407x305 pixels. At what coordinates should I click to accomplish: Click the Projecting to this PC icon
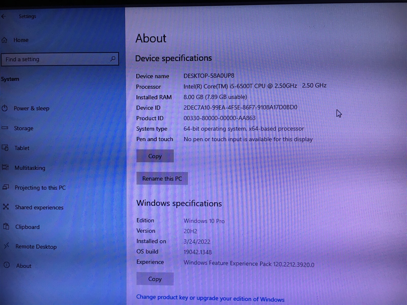(6, 187)
